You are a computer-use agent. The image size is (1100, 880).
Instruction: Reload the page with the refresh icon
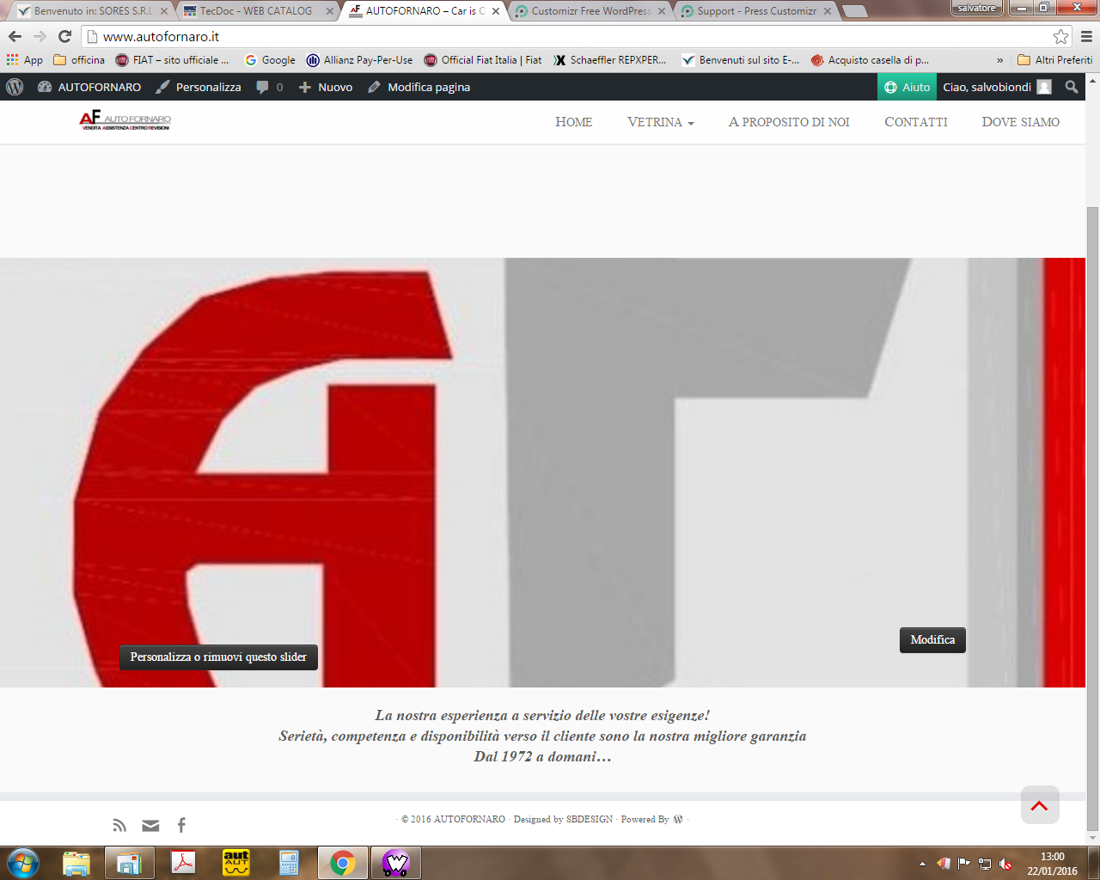(x=64, y=36)
